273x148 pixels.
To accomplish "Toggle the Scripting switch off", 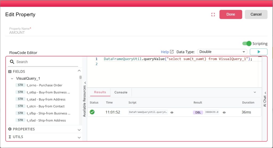I will [x=247, y=44].
